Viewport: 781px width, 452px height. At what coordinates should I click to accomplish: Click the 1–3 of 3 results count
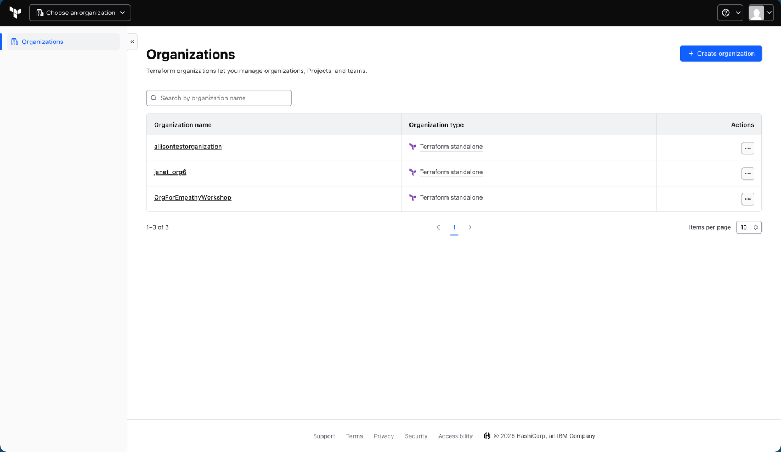pos(157,227)
